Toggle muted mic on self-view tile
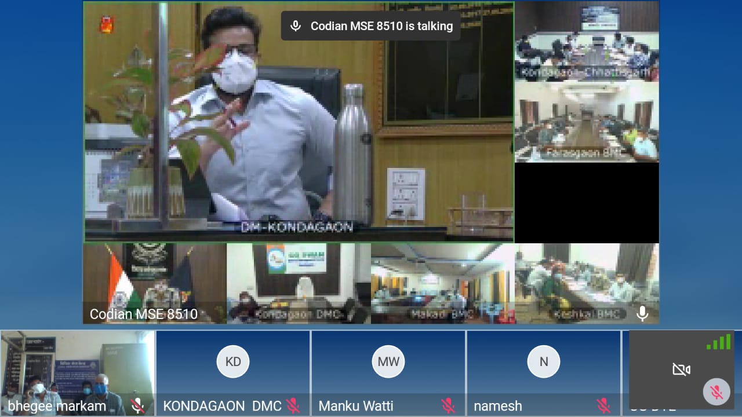The width and height of the screenshot is (742, 417). [x=716, y=392]
